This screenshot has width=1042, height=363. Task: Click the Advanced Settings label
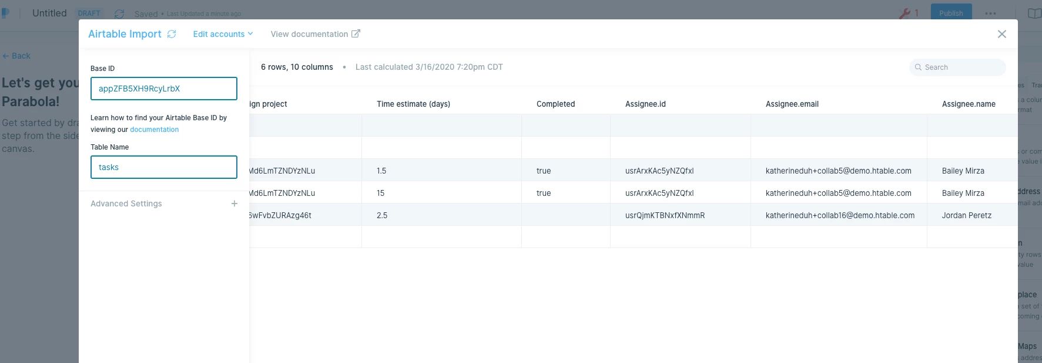[126, 203]
